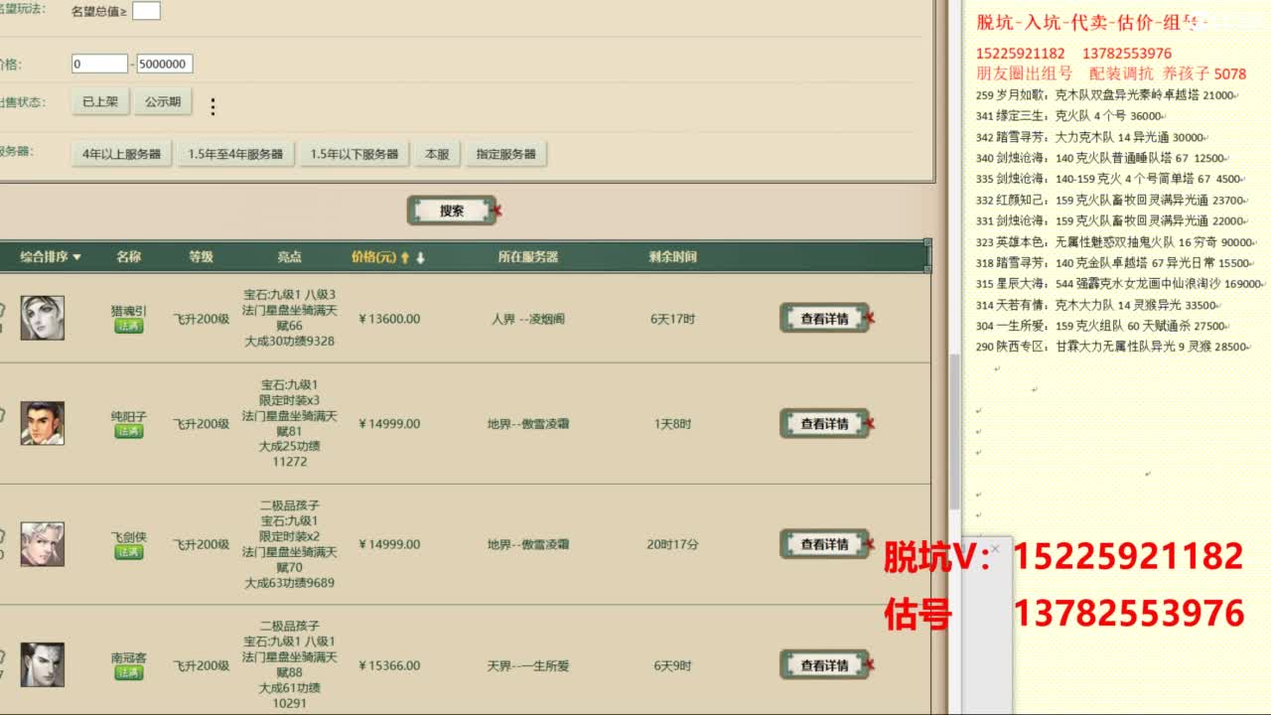
Task: Click the 剩余时间 column header
Action: 673,256
